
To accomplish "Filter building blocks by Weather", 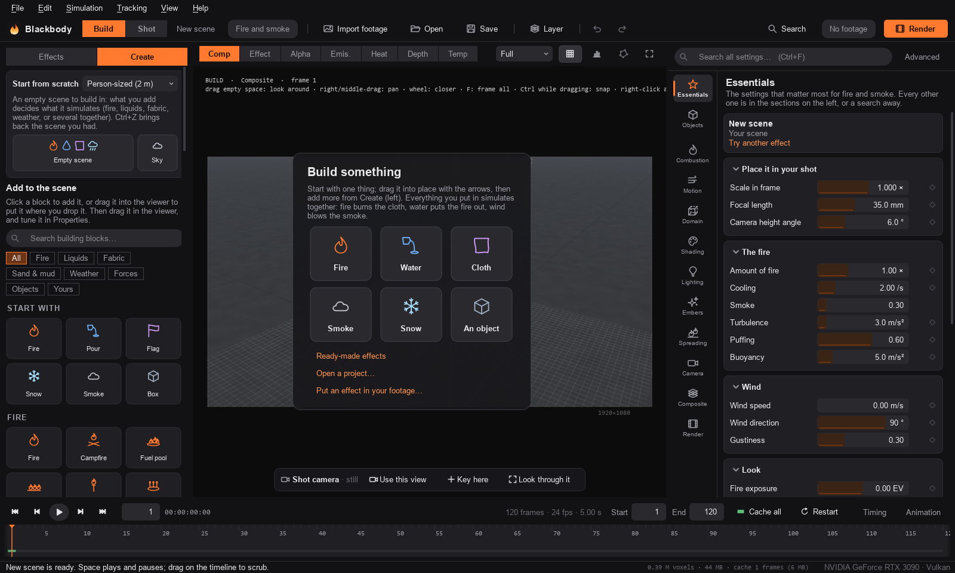I will point(84,273).
